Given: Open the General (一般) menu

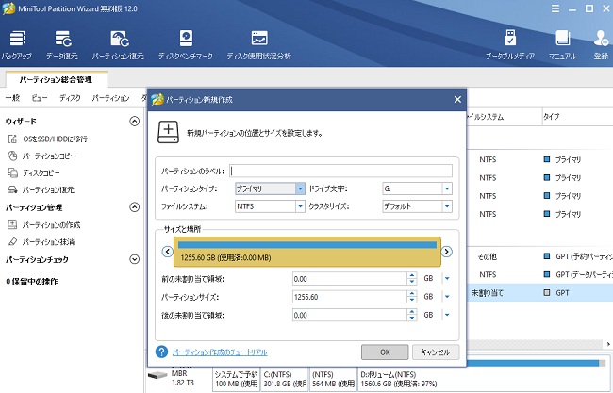Looking at the screenshot, I should point(12,98).
